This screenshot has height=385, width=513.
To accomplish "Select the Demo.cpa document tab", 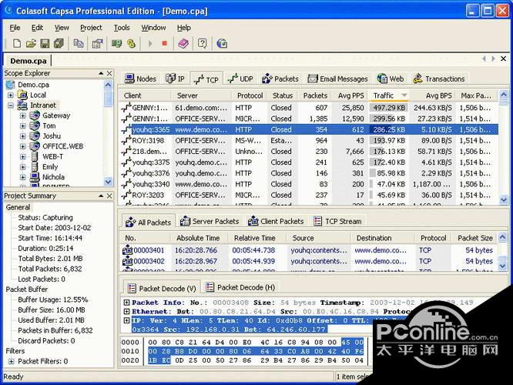I will click(28, 61).
